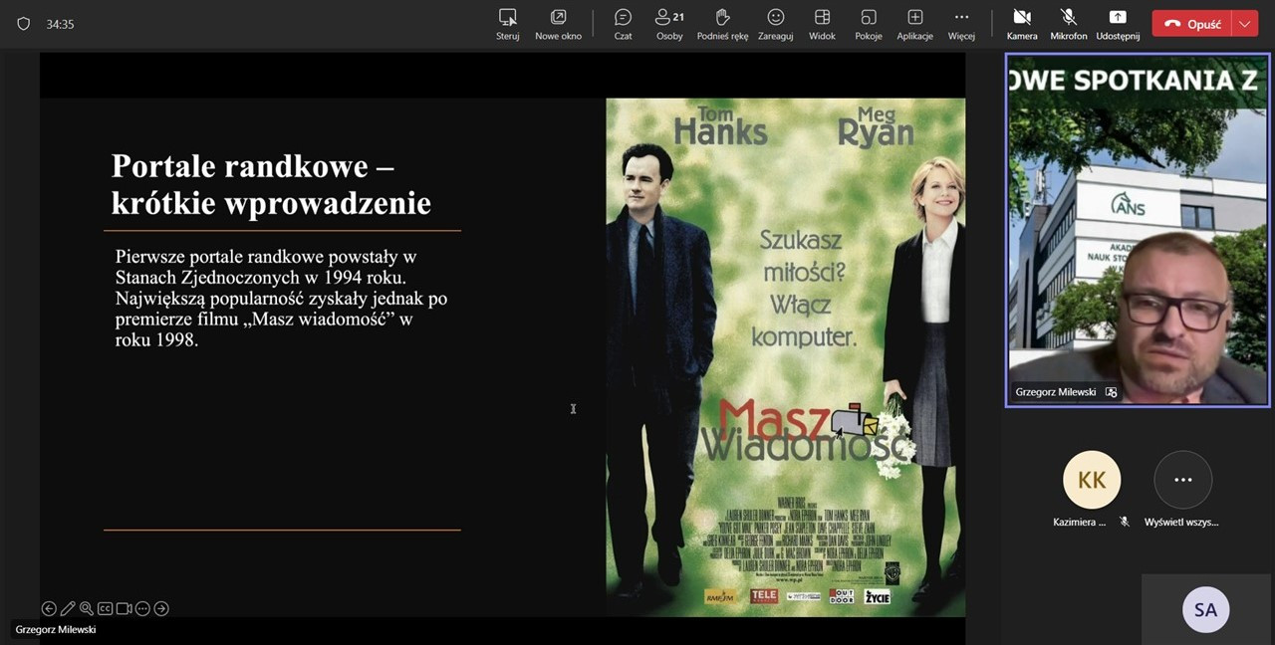
Task: Toggle CC captions on the slide toolbar
Action: [105, 608]
